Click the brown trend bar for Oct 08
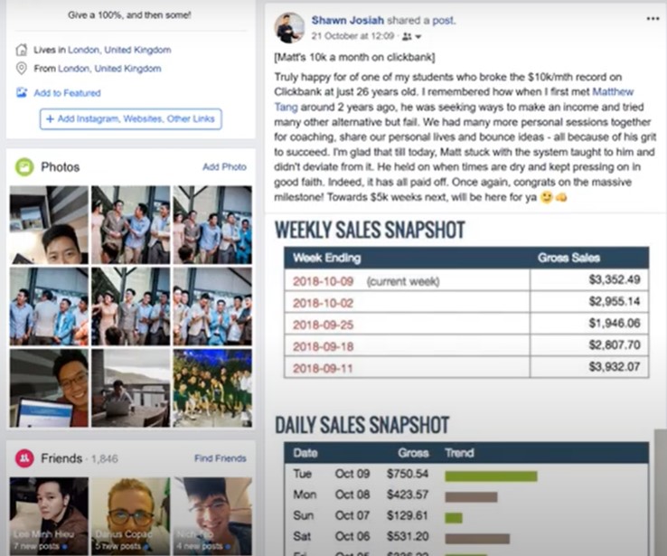The width and height of the screenshot is (667, 556). point(471,497)
